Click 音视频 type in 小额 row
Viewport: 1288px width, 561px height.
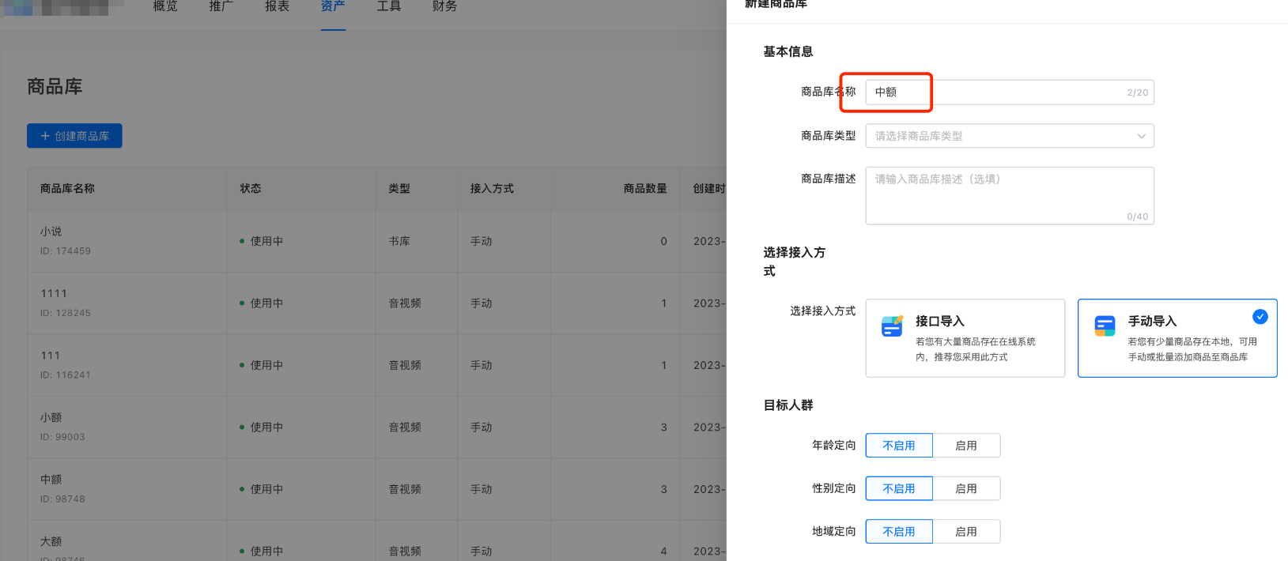click(x=405, y=427)
